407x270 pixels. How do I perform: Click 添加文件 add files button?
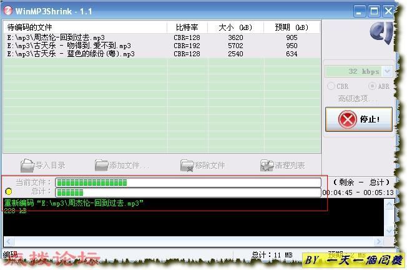pyautogui.click(x=122, y=165)
